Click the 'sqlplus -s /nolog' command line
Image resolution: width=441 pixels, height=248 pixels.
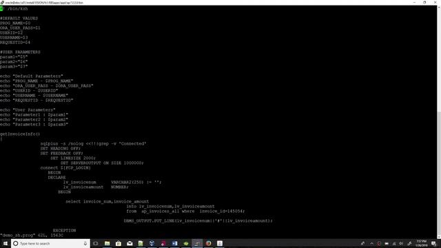click(x=93, y=143)
